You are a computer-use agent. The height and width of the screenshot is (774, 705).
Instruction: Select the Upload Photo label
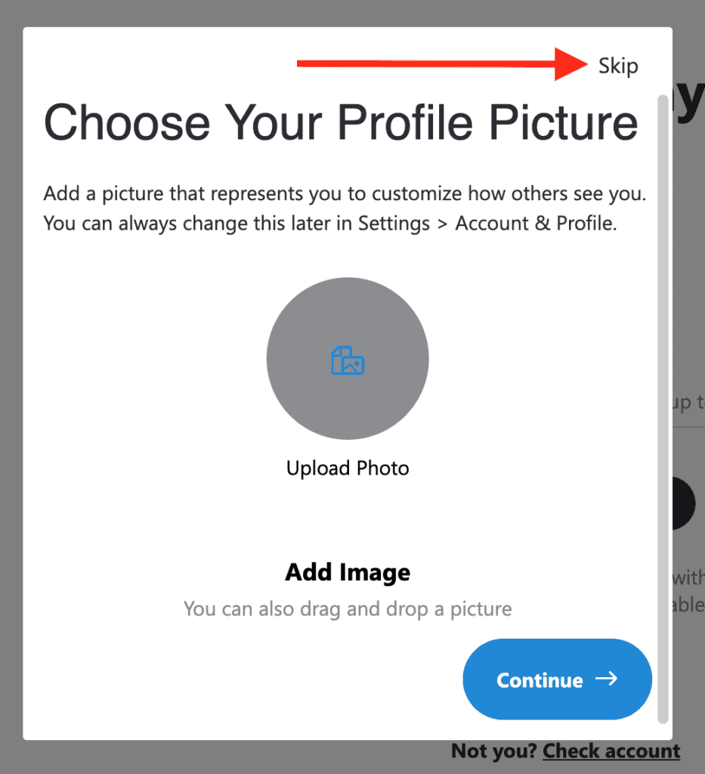point(348,469)
